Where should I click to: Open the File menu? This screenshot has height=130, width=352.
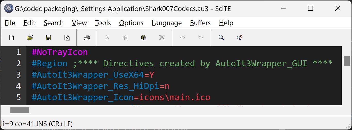coord(10,23)
